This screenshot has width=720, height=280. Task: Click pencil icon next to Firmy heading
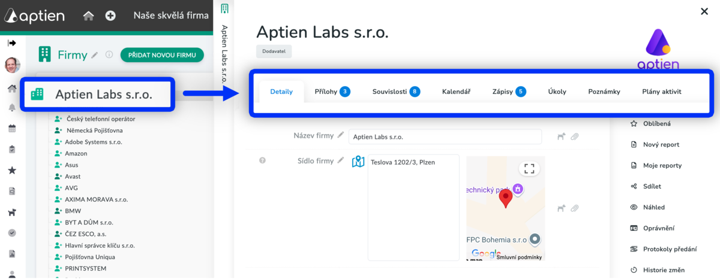coord(94,55)
